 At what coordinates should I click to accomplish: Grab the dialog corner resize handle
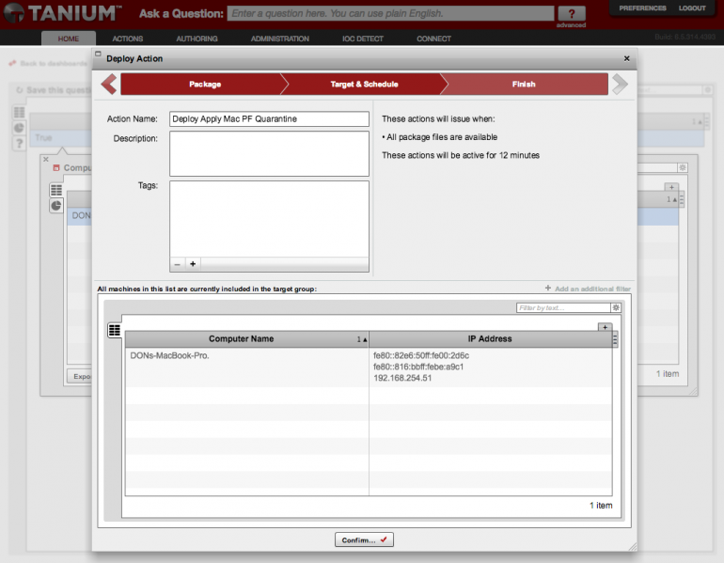[632, 547]
